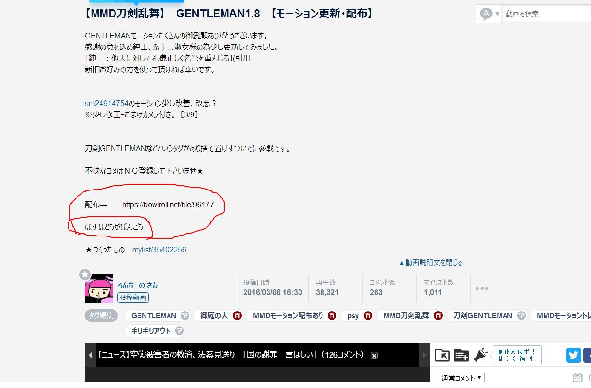The height and width of the screenshot is (388, 591).
Task: Toggle the lock icon on 御庭の人 tag
Action: tap(237, 315)
